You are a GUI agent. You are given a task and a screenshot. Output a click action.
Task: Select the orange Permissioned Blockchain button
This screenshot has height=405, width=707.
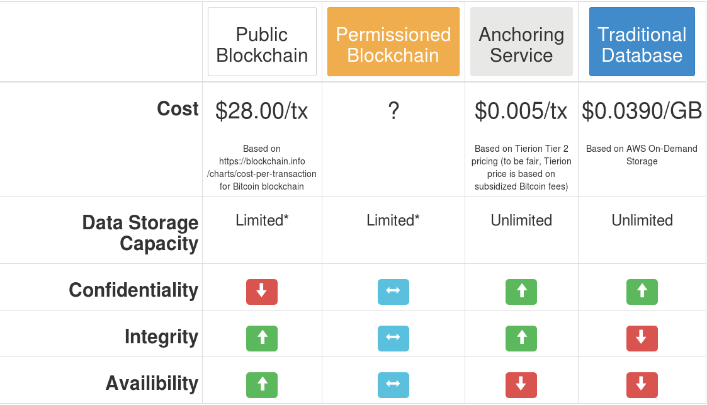(393, 42)
